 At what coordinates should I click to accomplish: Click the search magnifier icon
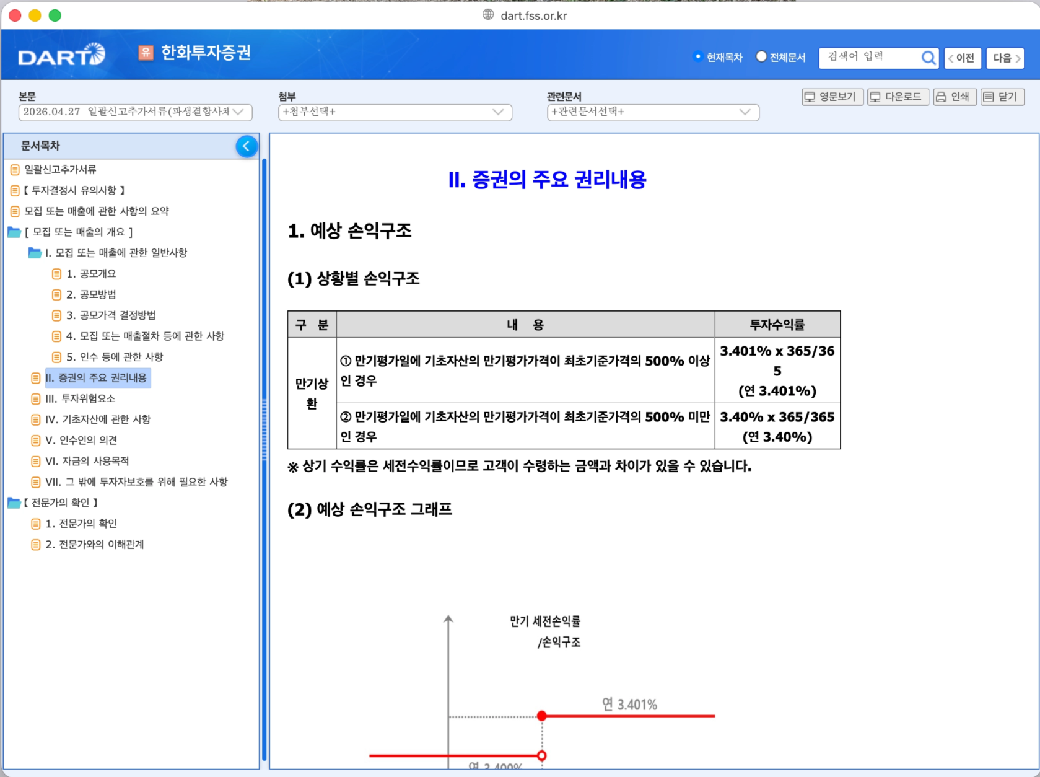pos(928,58)
